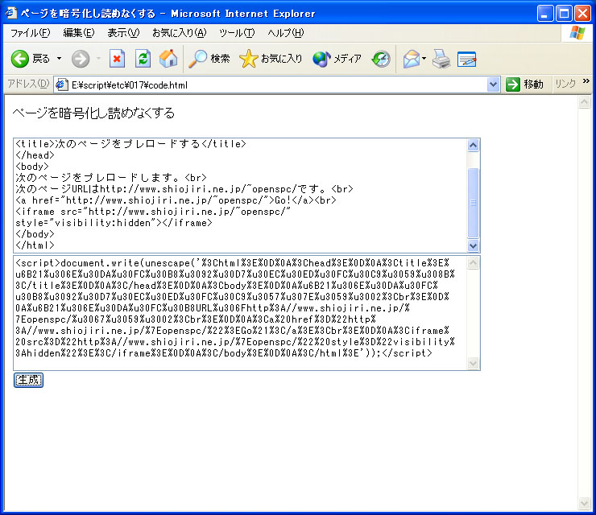The width and height of the screenshot is (596, 515).
Task: Click the リンク (Links) toolbar label
Action: (565, 84)
